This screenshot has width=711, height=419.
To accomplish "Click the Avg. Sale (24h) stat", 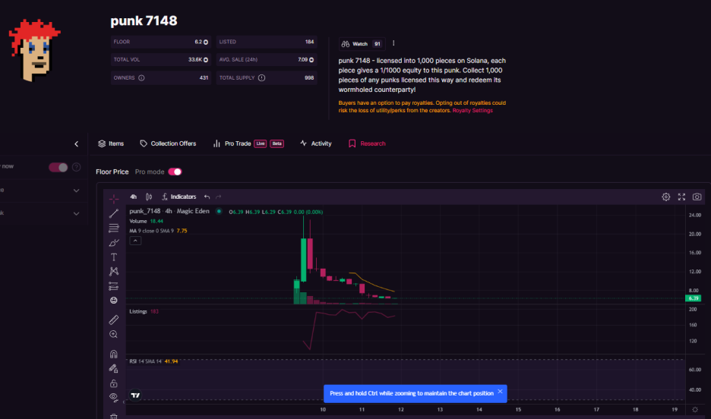I will [x=266, y=60].
